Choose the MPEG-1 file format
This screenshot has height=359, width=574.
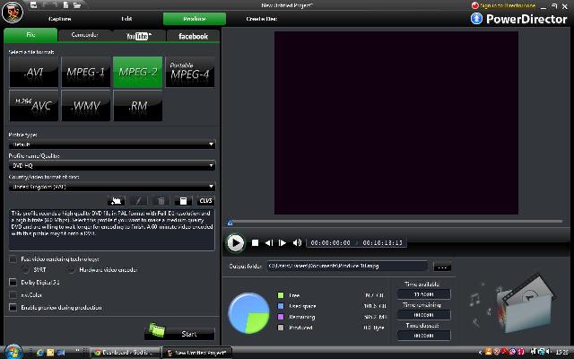(x=86, y=72)
